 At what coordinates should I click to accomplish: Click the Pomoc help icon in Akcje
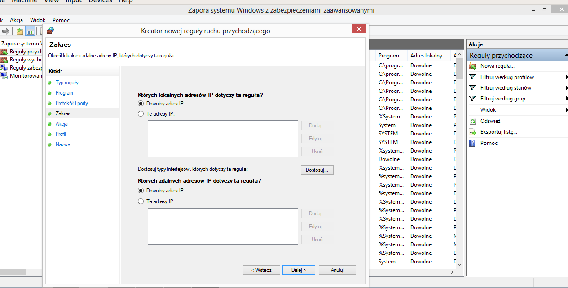(x=472, y=143)
